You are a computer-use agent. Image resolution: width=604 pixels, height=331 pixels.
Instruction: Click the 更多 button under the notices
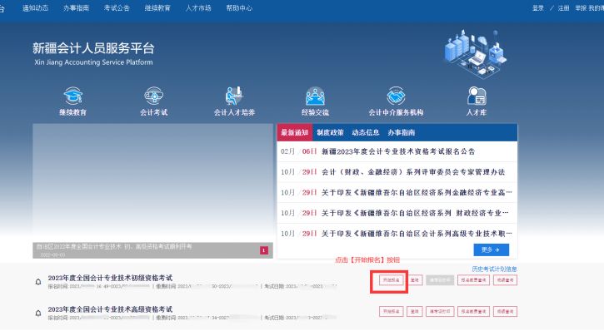[x=492, y=249]
